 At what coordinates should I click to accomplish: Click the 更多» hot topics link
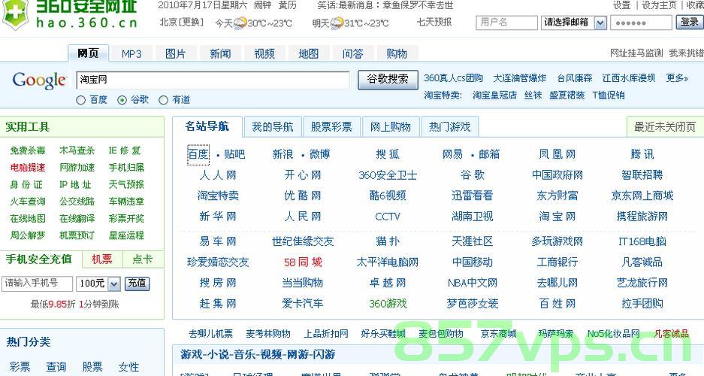(x=677, y=78)
